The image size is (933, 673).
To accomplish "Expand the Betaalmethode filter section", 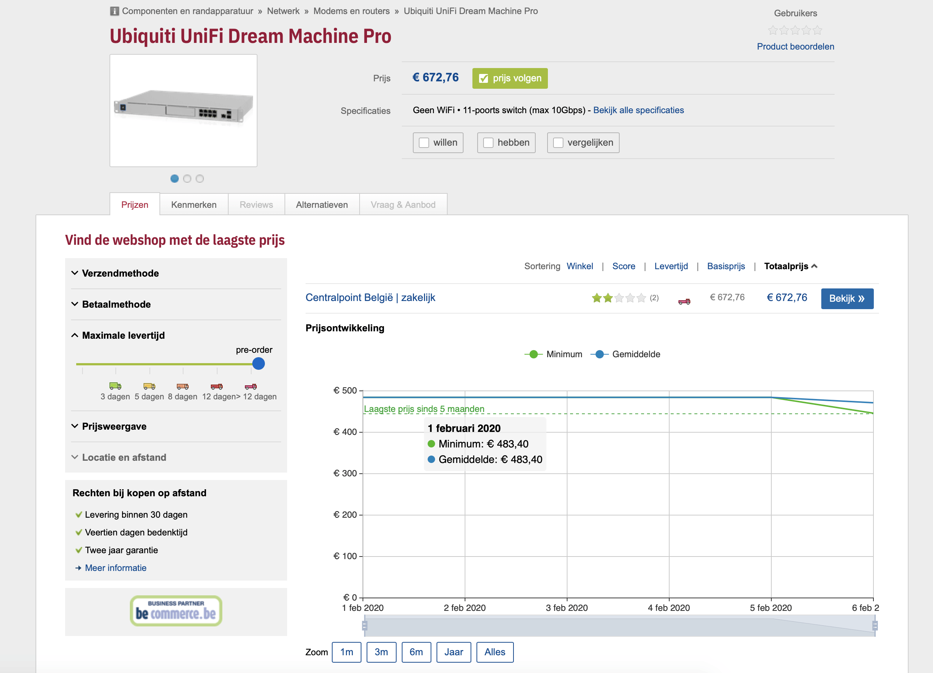I will point(116,304).
